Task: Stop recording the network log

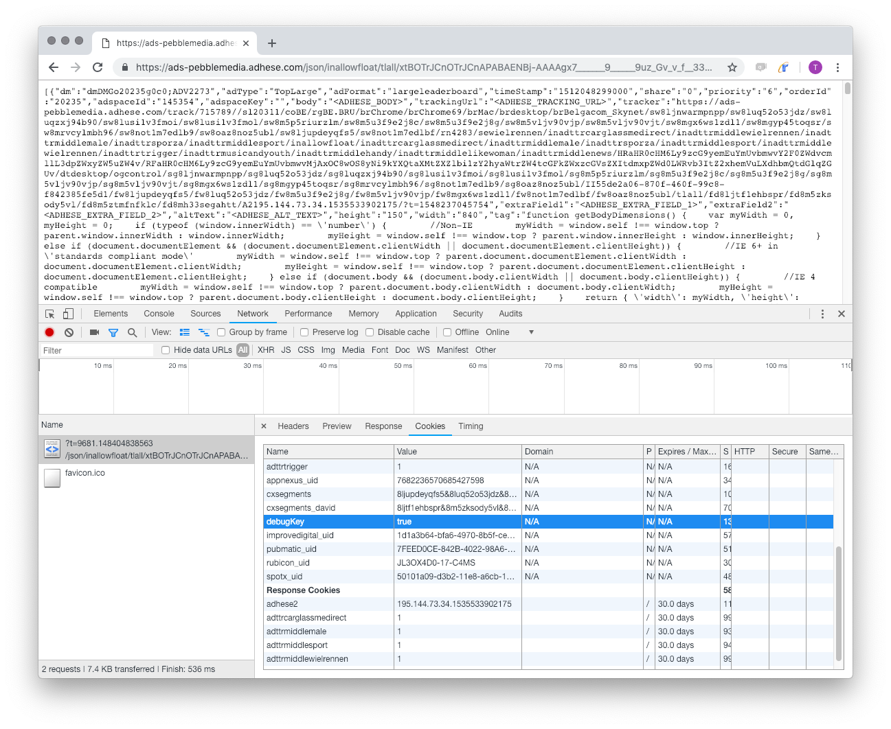Action: [49, 332]
